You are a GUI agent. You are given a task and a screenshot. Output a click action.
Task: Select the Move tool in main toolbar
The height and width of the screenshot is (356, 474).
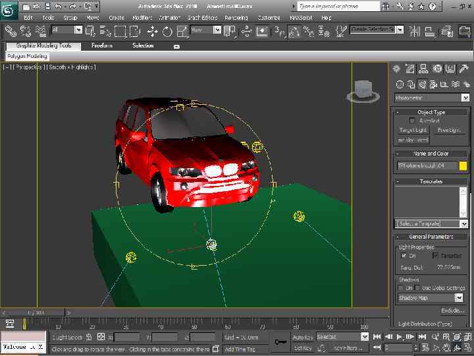point(152,31)
